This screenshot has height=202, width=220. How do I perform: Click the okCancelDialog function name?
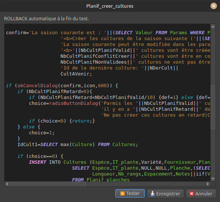[x=38, y=86]
